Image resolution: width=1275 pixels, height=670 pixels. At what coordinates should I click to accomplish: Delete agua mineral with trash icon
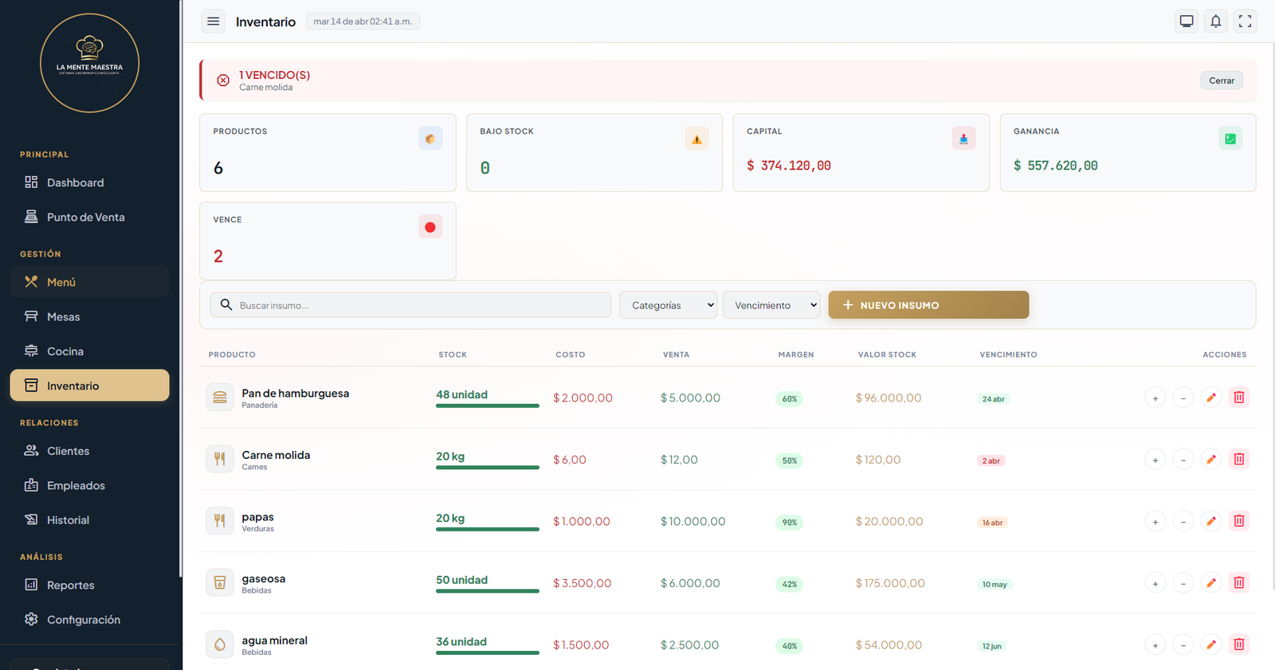point(1239,645)
